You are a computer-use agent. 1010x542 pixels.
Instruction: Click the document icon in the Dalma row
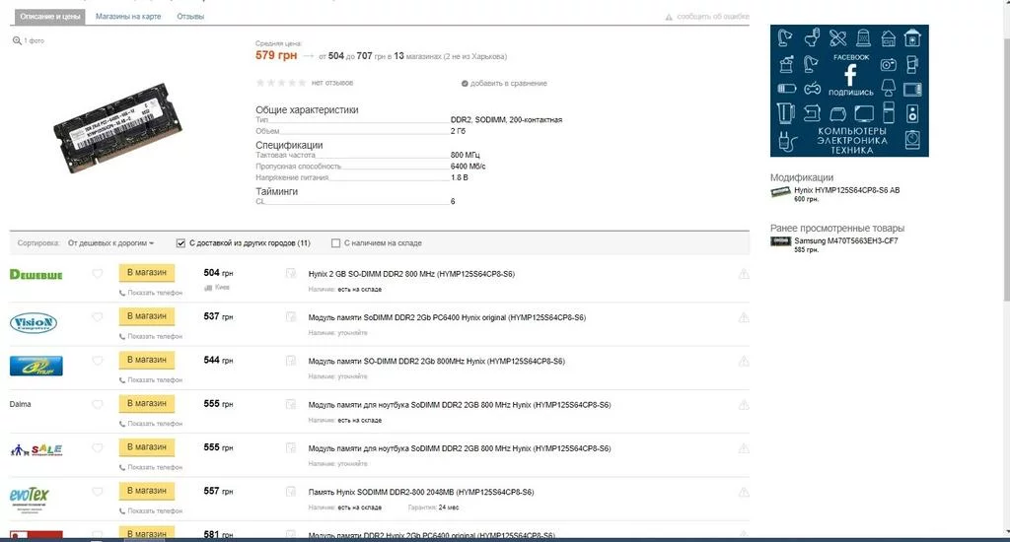point(291,405)
